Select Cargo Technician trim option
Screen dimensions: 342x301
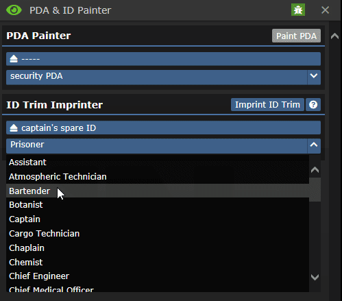158,234
